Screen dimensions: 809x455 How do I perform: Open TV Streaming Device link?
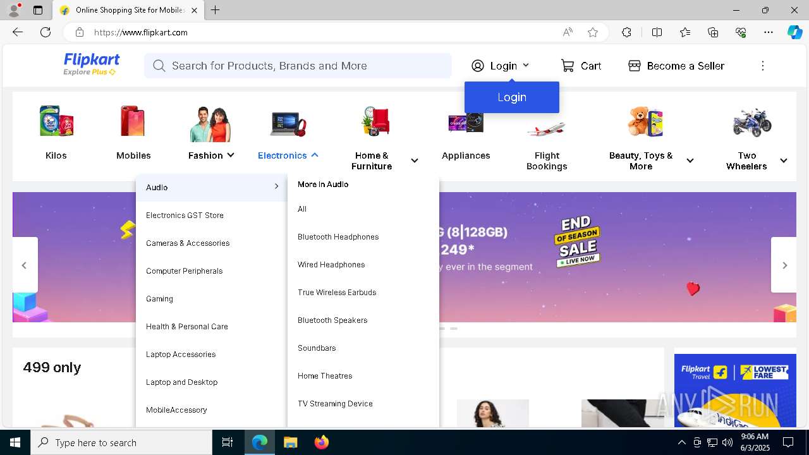coord(335,404)
